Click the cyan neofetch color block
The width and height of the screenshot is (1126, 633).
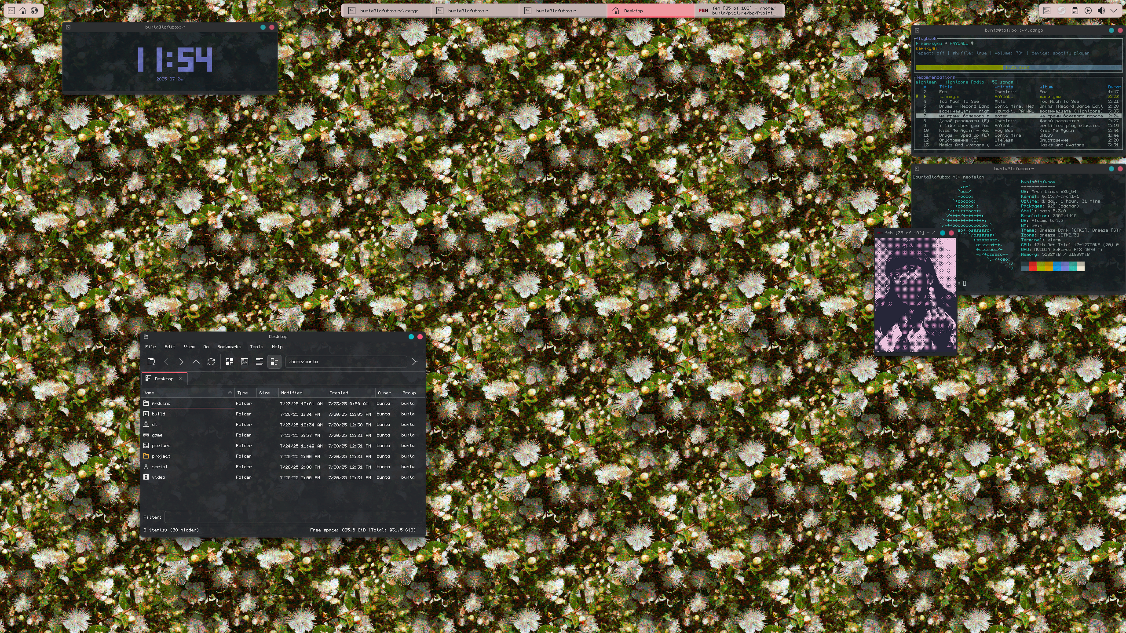click(x=1072, y=266)
